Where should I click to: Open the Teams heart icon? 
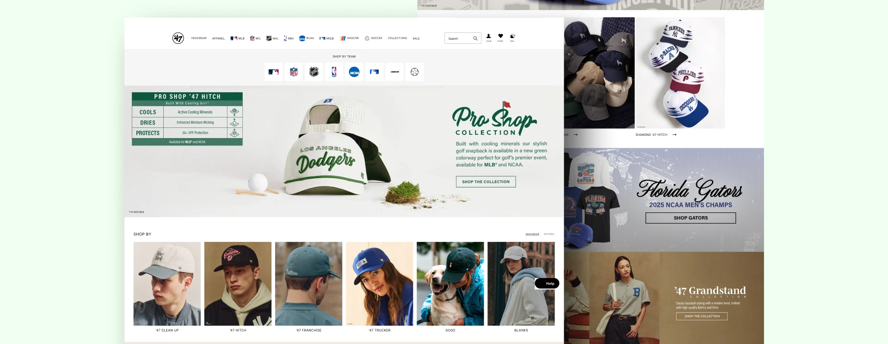(x=500, y=38)
